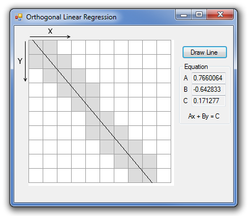Minimize the Orthogonal Linear Regression window
Viewport: 248px width, 216px height.
[x=184, y=14]
